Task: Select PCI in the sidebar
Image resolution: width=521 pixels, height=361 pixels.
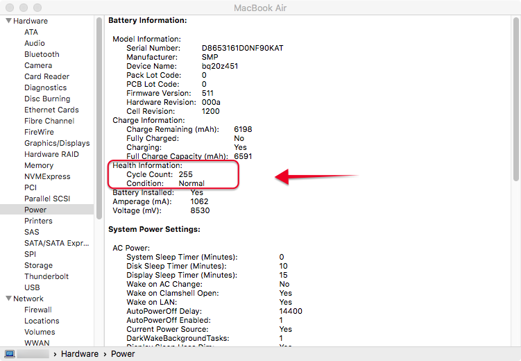Action: tap(31, 188)
